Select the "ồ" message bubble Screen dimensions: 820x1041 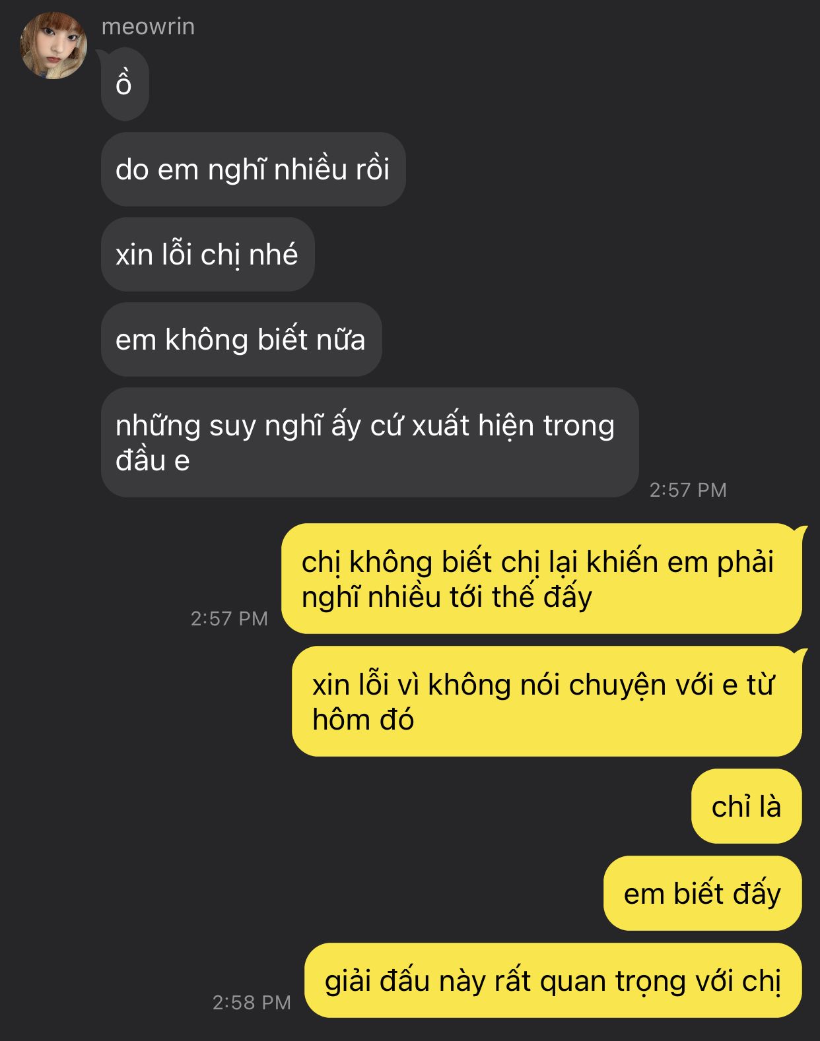(x=125, y=84)
